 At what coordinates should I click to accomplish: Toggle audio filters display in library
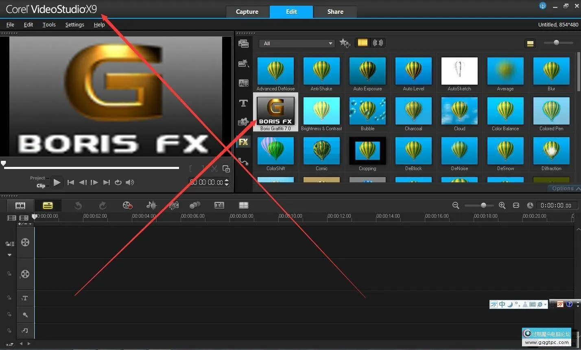click(378, 43)
